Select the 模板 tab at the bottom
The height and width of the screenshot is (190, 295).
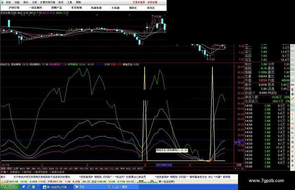9,169
